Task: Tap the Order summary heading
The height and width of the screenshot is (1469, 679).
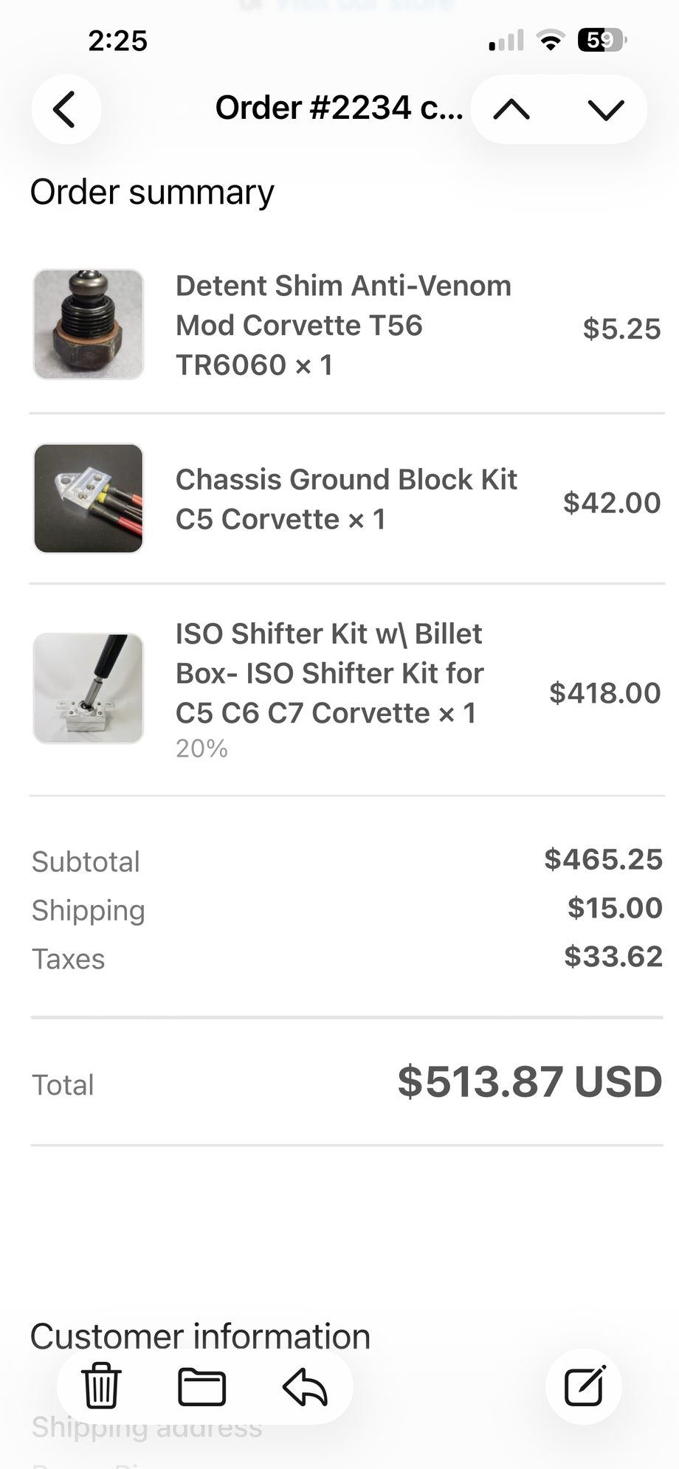Action: click(x=152, y=192)
